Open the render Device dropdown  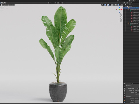(137, 92)
